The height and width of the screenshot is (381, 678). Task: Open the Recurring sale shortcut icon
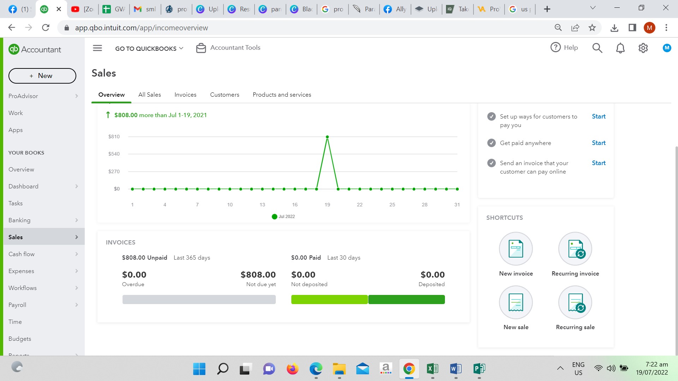pos(575,302)
